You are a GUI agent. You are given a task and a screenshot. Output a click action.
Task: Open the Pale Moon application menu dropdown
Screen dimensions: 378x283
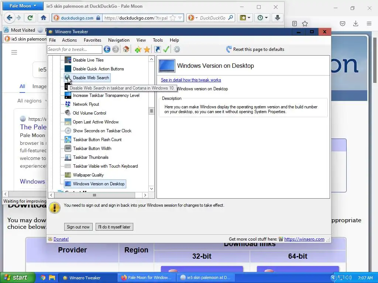point(23,6)
